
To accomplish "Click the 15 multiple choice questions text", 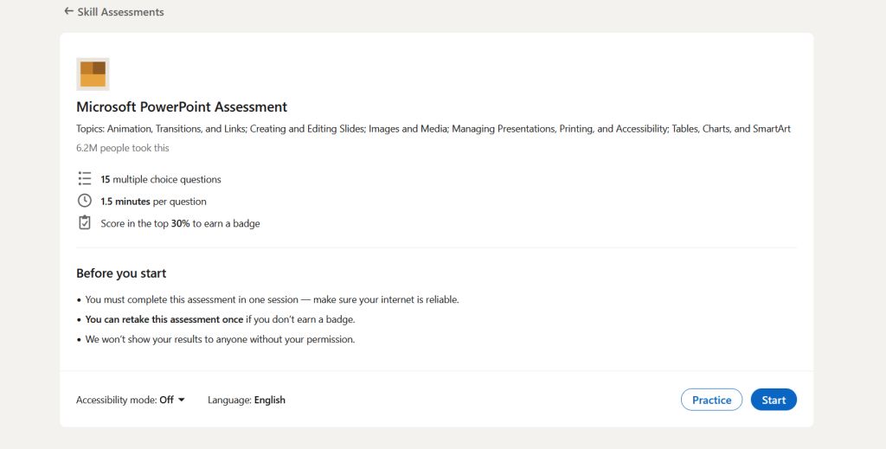I will (161, 179).
